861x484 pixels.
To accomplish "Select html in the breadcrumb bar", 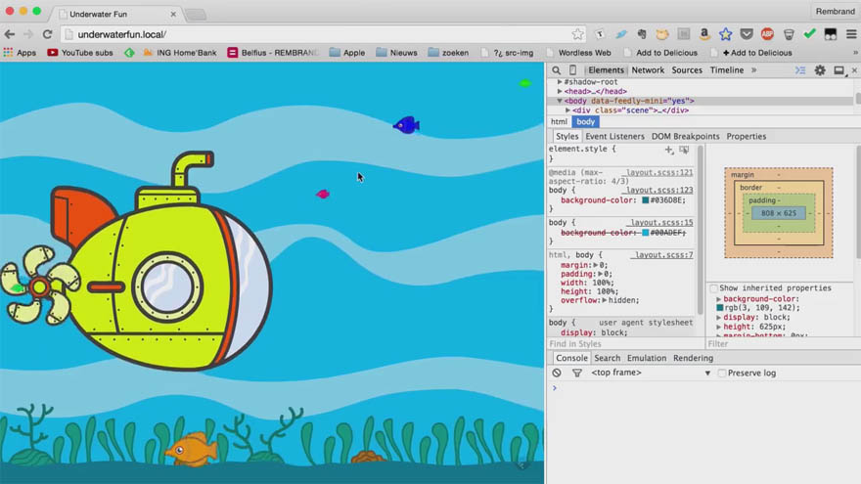I will pos(559,122).
